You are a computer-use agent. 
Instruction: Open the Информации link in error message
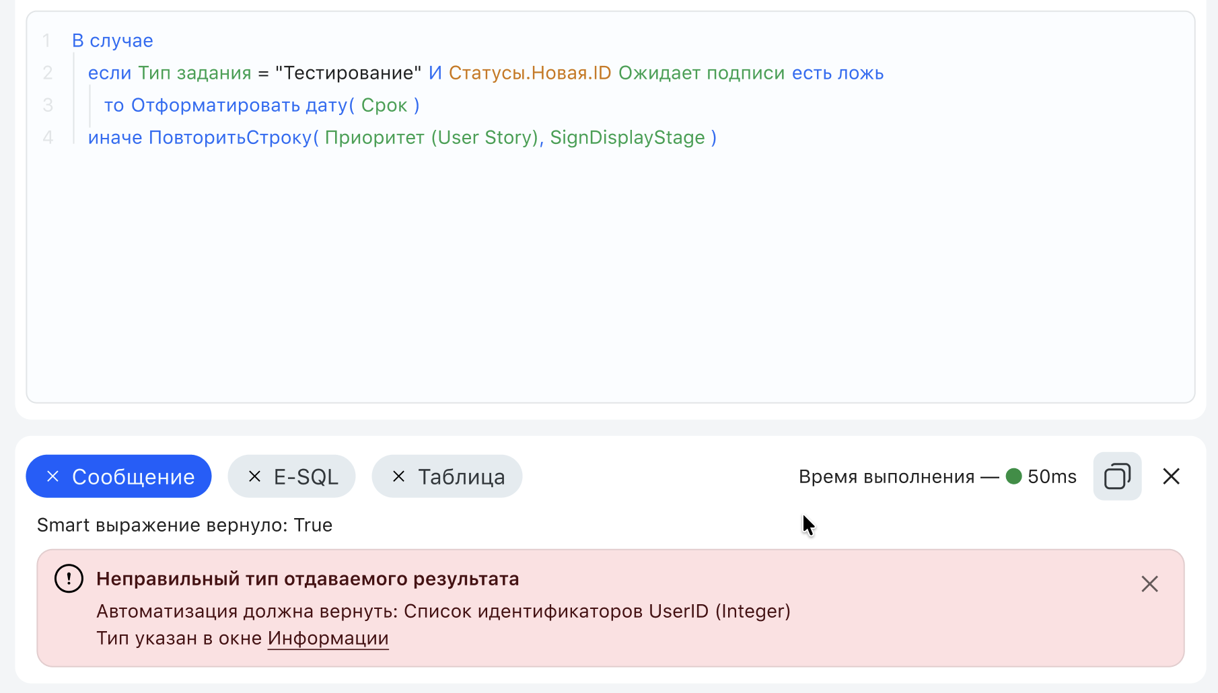328,638
